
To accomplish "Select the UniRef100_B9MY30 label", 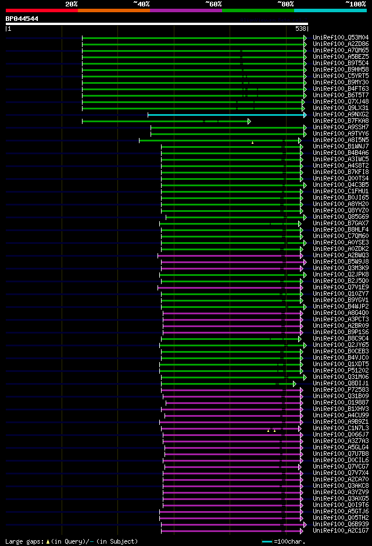I will pos(341,83).
